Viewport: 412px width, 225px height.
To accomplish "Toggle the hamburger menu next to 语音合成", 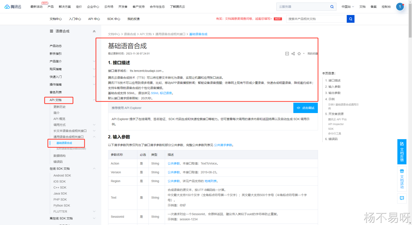I will (51, 31).
